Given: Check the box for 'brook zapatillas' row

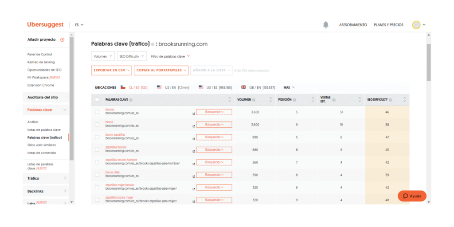Looking at the screenshot, I should (97, 137).
